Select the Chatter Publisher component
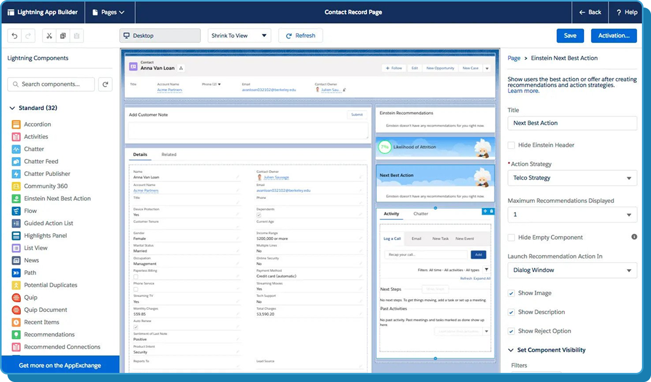Screen dimensions: 651x382 47,174
